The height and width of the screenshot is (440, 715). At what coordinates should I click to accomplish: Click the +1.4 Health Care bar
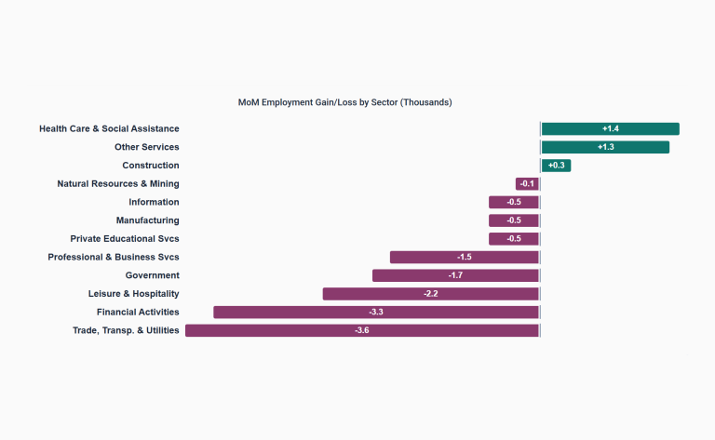point(610,129)
